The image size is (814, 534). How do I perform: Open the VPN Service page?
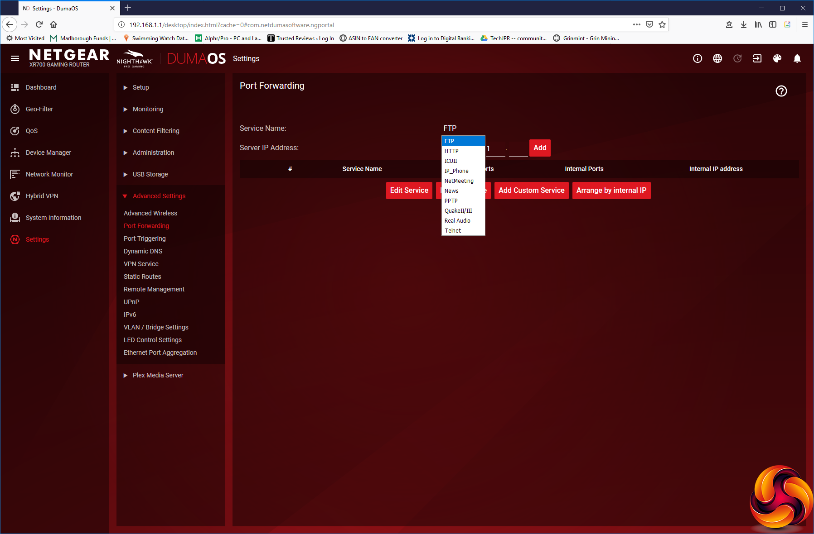141,264
